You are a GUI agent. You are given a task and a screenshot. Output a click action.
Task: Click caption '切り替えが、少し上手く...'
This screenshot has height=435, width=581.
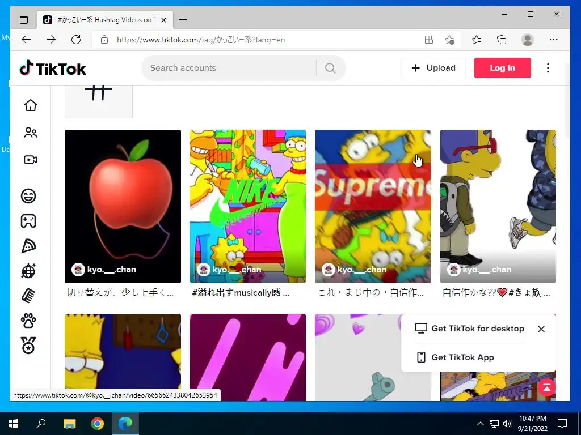pyautogui.click(x=120, y=293)
